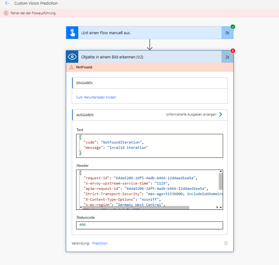Click inside the Text output box
Image resolution: width=279 pixels, height=265 pixels.
(x=149, y=146)
